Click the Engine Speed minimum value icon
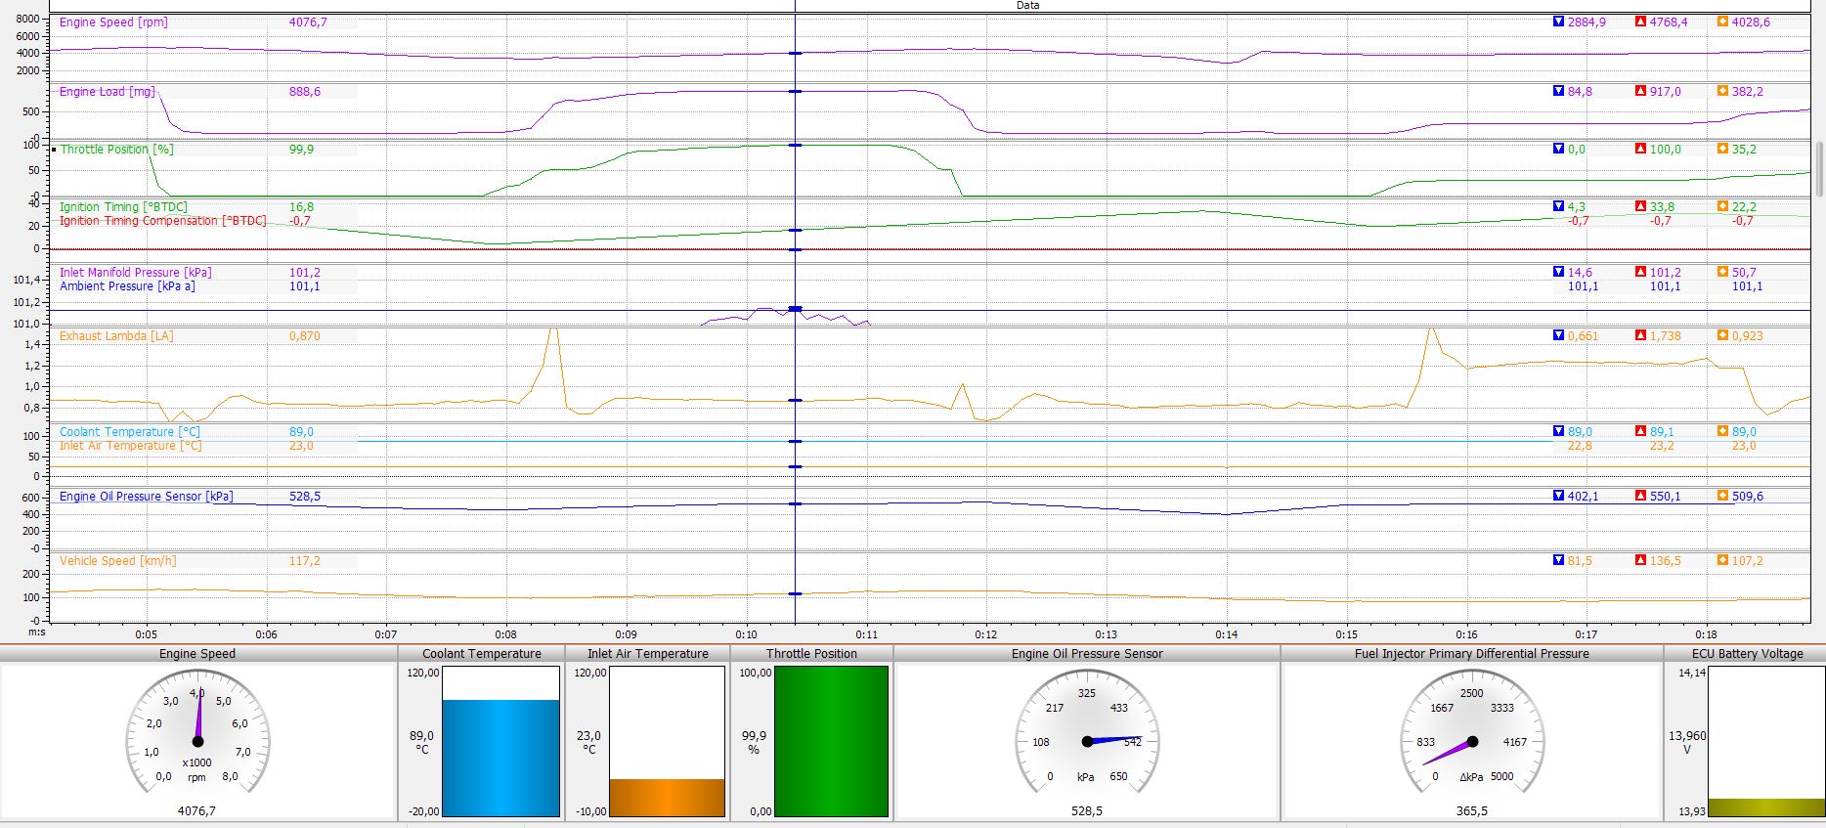Screen dimensions: 1826x828 click(x=1558, y=22)
